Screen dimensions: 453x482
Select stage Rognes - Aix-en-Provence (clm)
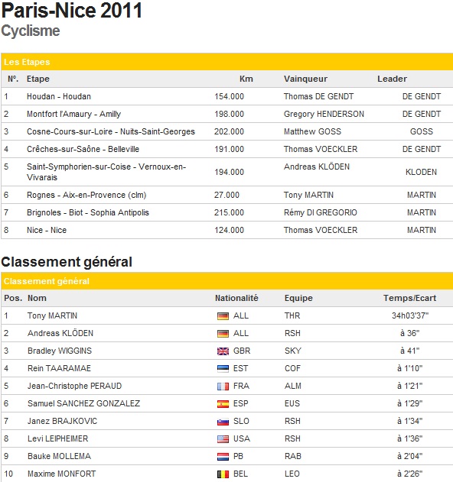86,196
